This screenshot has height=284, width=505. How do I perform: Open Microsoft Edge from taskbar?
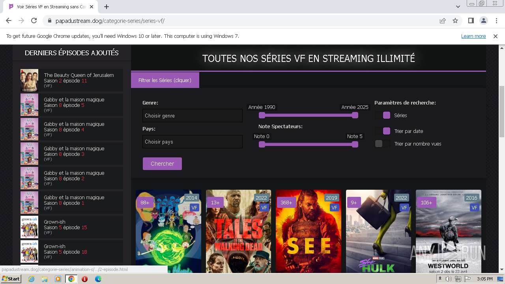98,279
